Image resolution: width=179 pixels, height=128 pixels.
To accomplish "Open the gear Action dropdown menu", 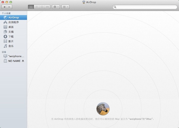I will click(56, 7).
